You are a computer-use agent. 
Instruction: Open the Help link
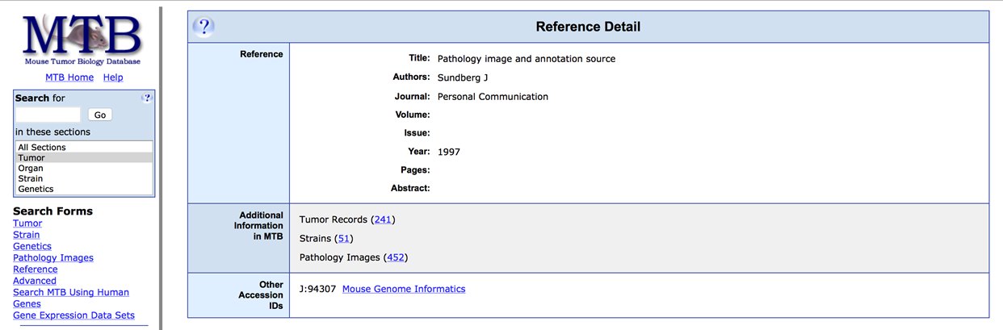113,77
